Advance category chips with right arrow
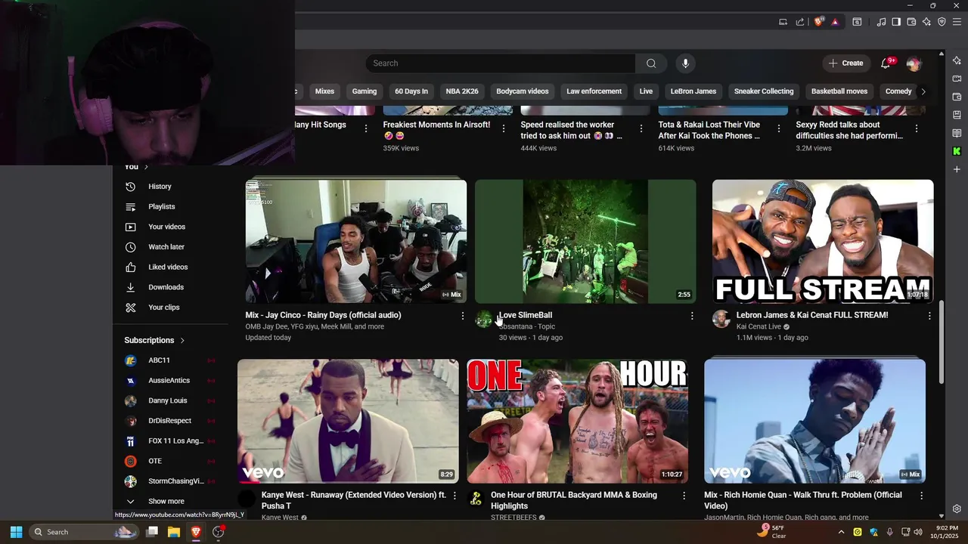This screenshot has width=968, height=544. coord(923,91)
